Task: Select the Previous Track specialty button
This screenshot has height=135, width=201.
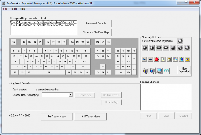Action: coord(159,48)
